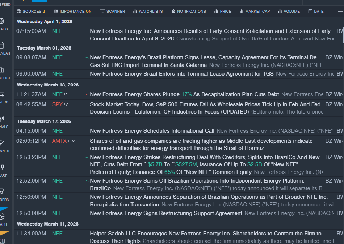The height and width of the screenshot is (244, 344).
Task: Click the Wednesday April 1, 2026 date header
Action: pyautogui.click(x=45, y=22)
